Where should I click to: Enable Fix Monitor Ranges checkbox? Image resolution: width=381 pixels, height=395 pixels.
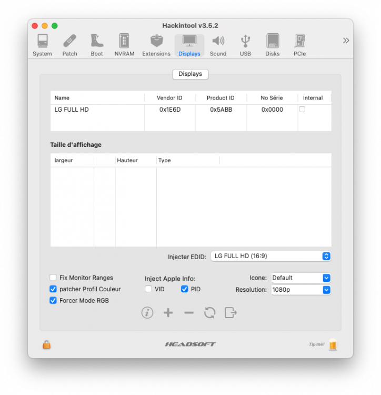point(53,278)
